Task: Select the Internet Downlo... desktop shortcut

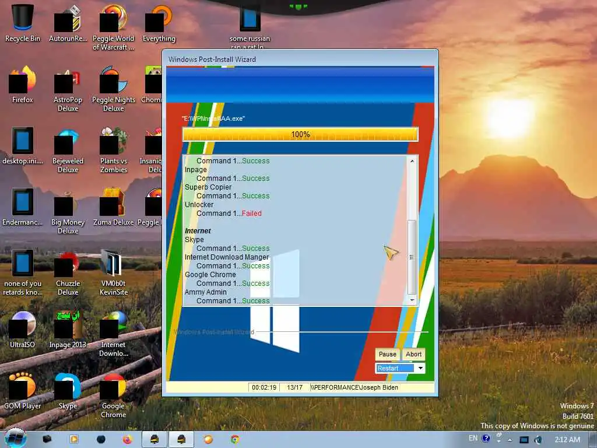Action: [x=114, y=334]
